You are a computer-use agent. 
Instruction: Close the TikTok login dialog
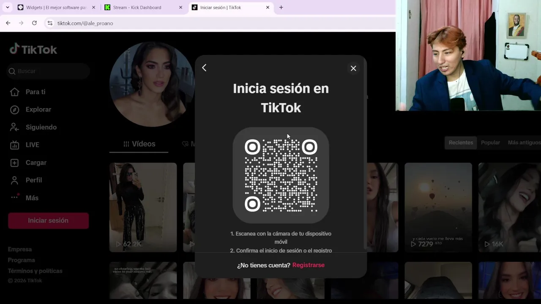(x=353, y=68)
